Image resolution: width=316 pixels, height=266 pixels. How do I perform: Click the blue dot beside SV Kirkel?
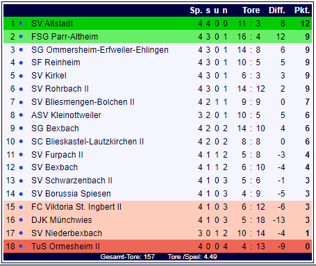click(21, 76)
